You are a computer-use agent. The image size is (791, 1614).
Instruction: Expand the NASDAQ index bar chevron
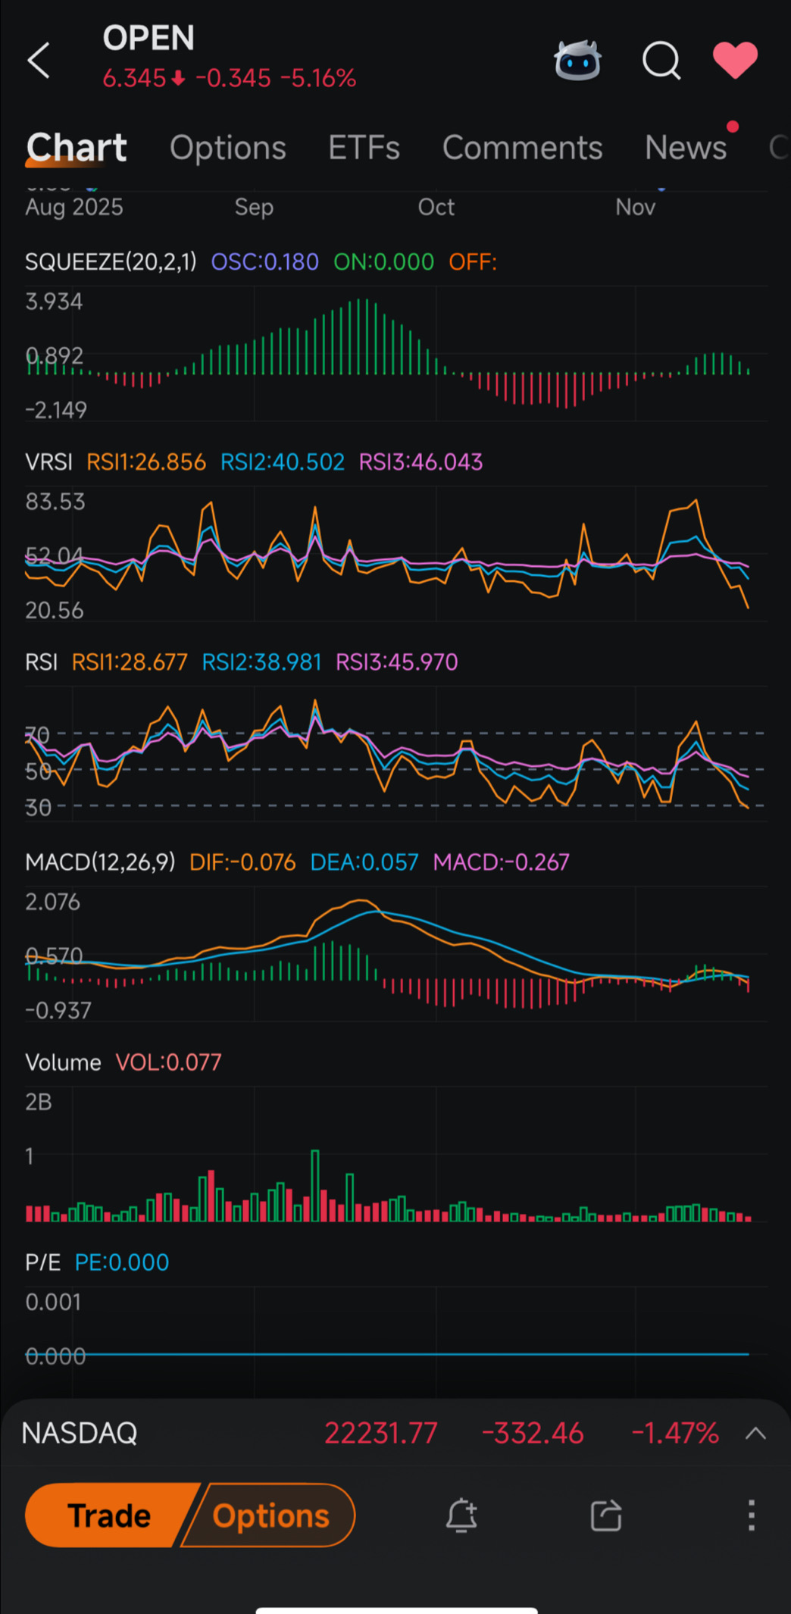click(755, 1433)
